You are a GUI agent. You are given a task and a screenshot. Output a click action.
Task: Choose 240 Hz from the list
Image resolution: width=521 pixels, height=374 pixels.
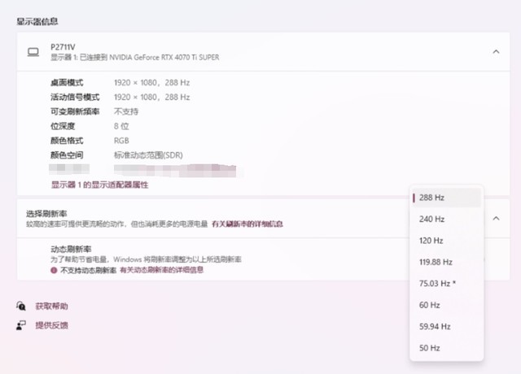pos(446,219)
